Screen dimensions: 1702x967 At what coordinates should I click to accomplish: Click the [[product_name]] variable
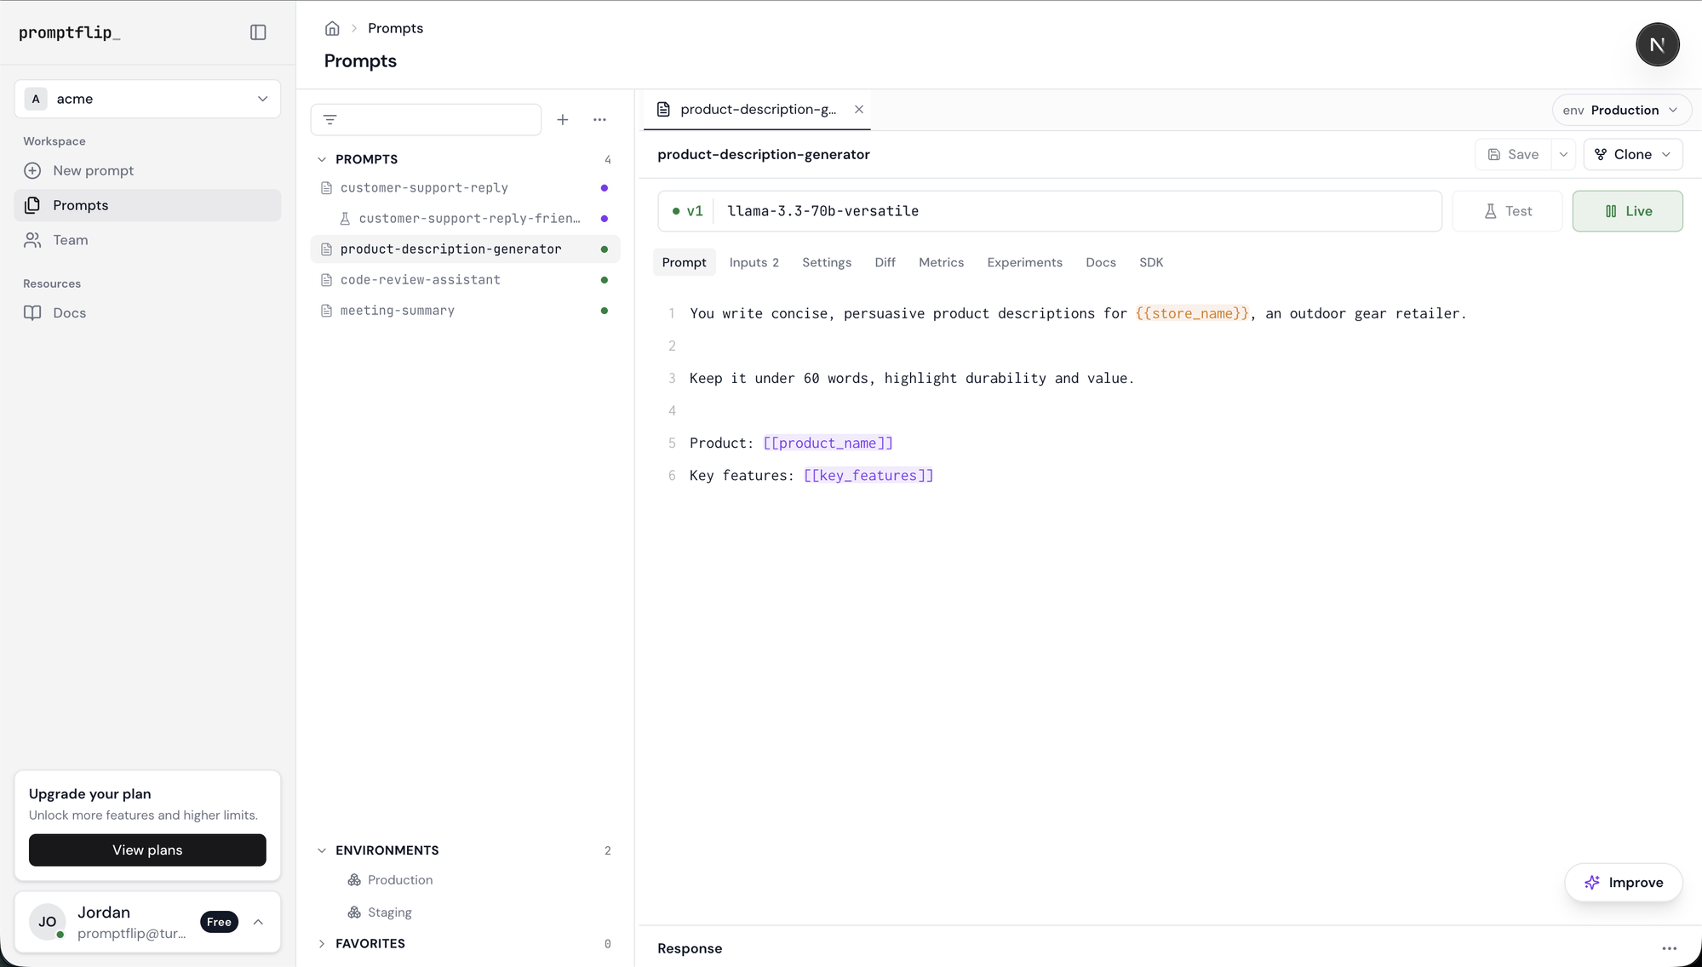pyautogui.click(x=828, y=443)
